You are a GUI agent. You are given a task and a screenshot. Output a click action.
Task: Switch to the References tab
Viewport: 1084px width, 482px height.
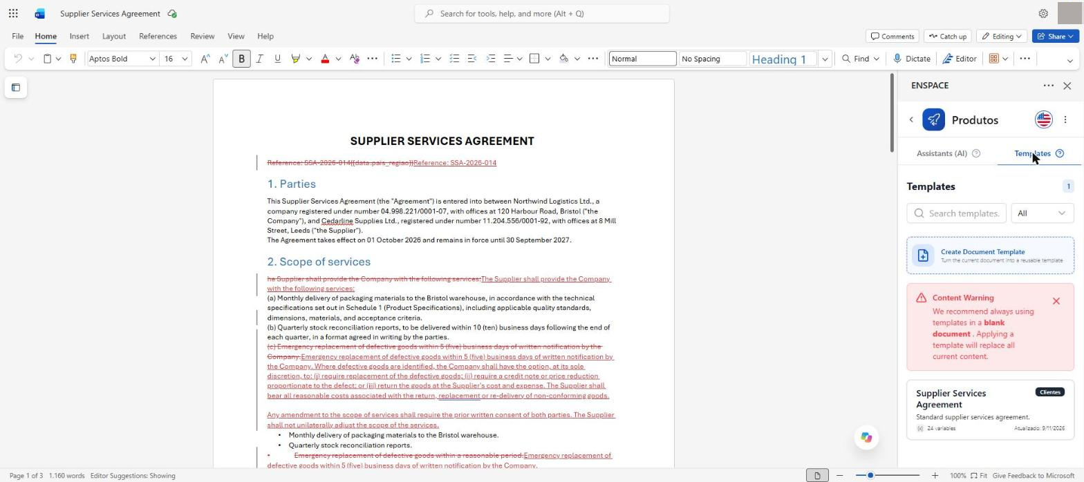coord(158,36)
